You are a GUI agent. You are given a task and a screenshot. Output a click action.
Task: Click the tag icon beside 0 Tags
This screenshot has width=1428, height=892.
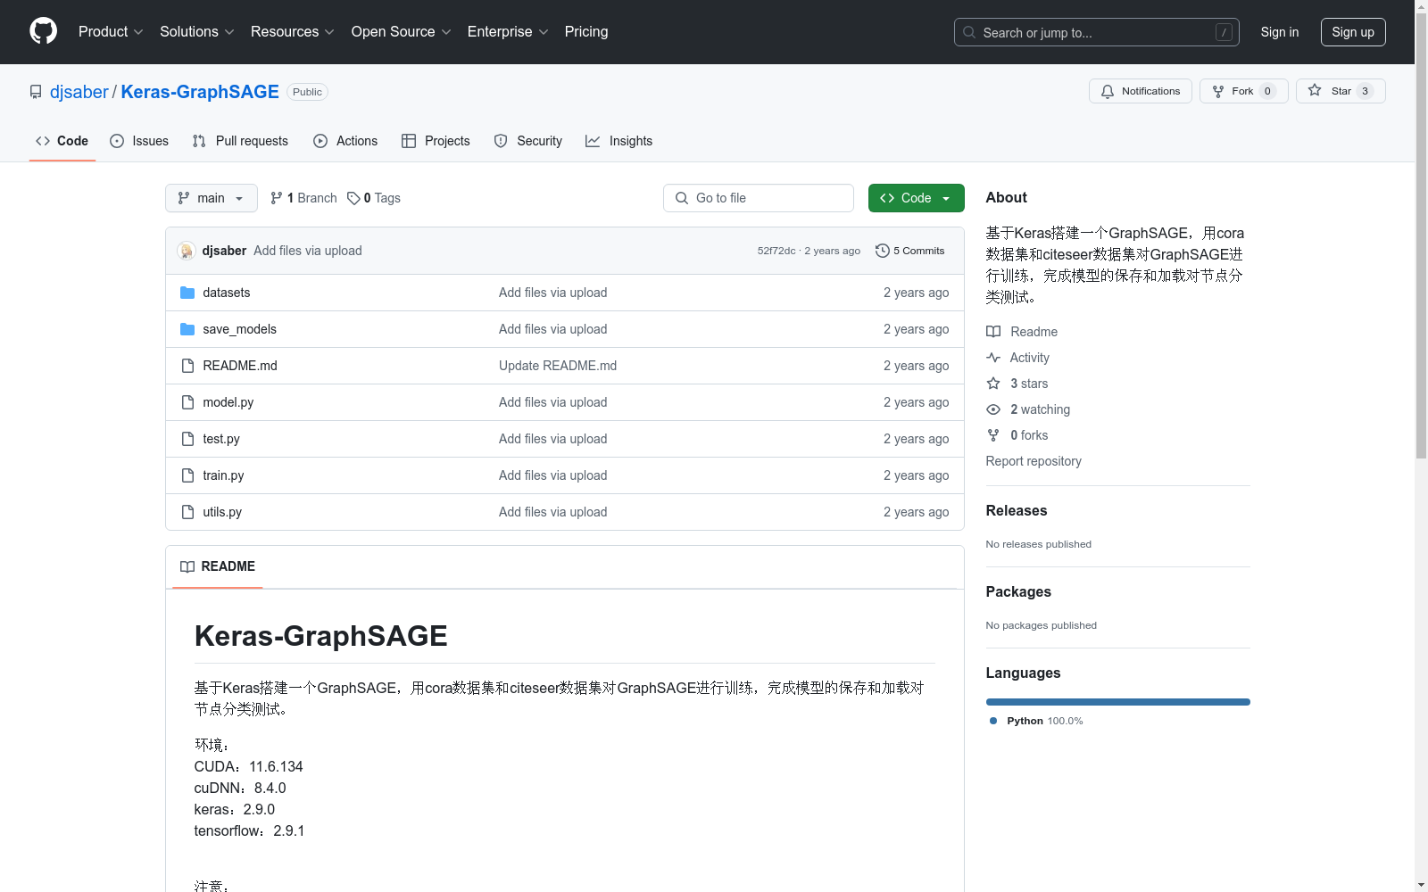point(353,198)
